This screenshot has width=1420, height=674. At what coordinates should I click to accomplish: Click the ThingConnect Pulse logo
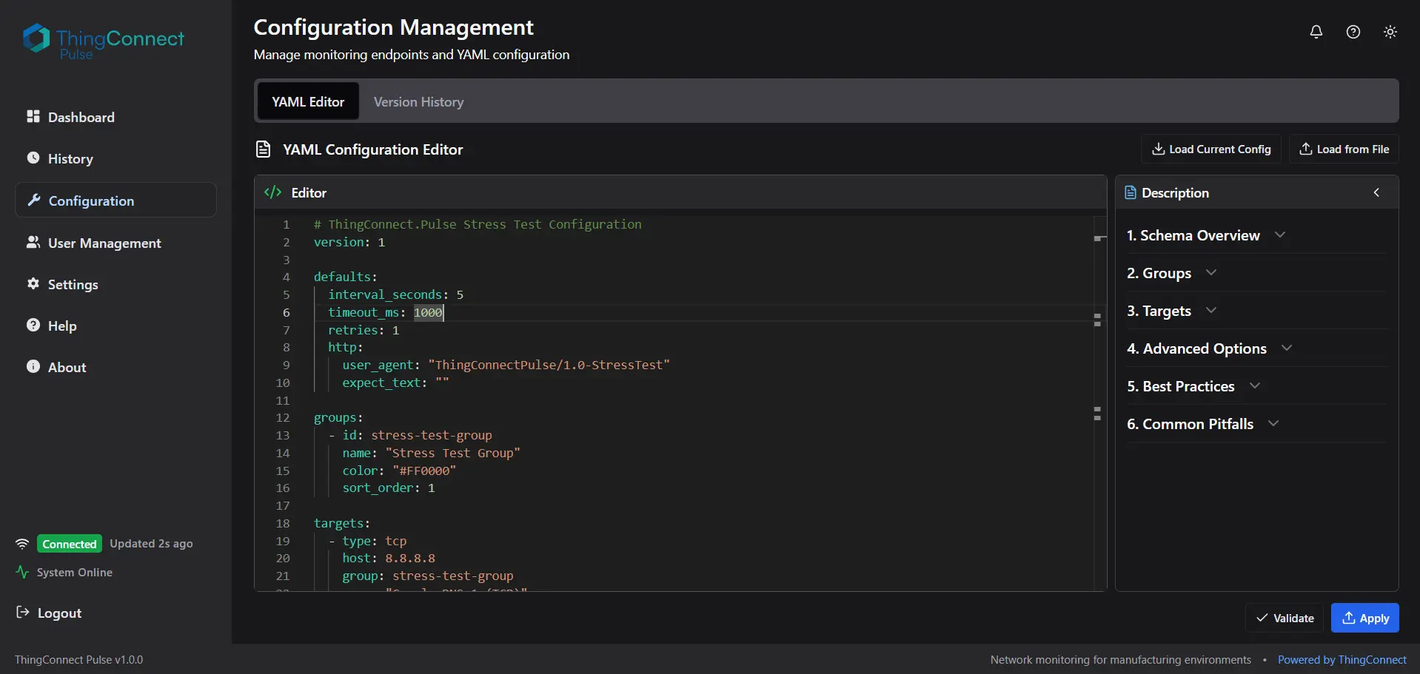[104, 41]
